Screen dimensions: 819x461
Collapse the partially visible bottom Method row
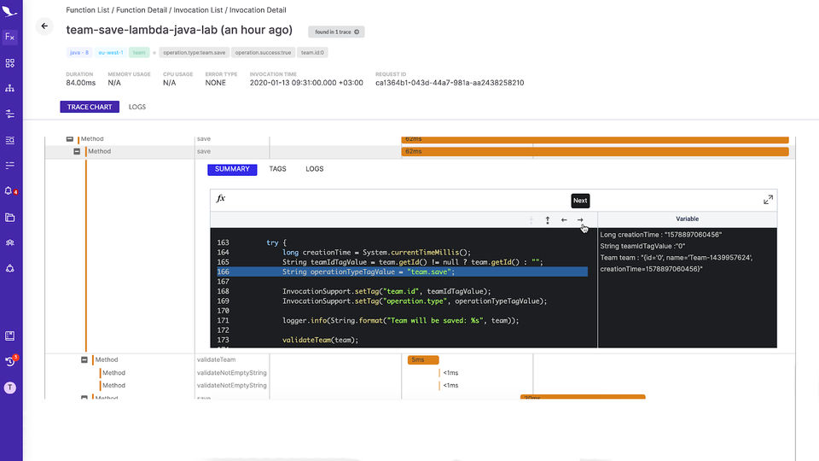coord(84,398)
